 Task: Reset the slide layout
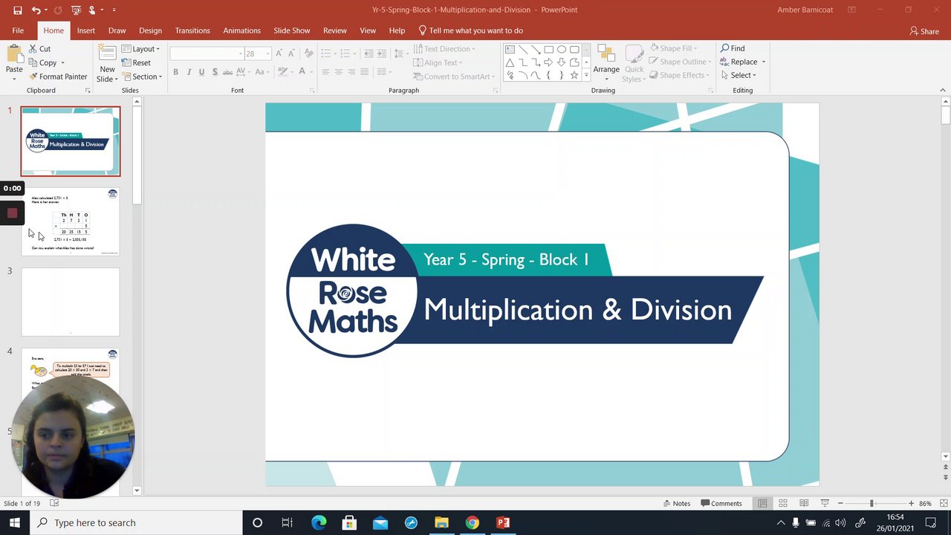[x=136, y=63]
